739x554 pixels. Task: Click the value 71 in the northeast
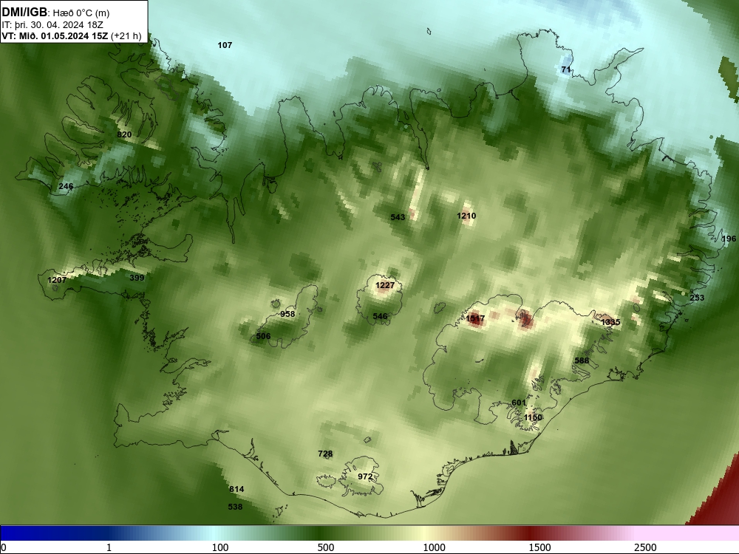point(566,69)
